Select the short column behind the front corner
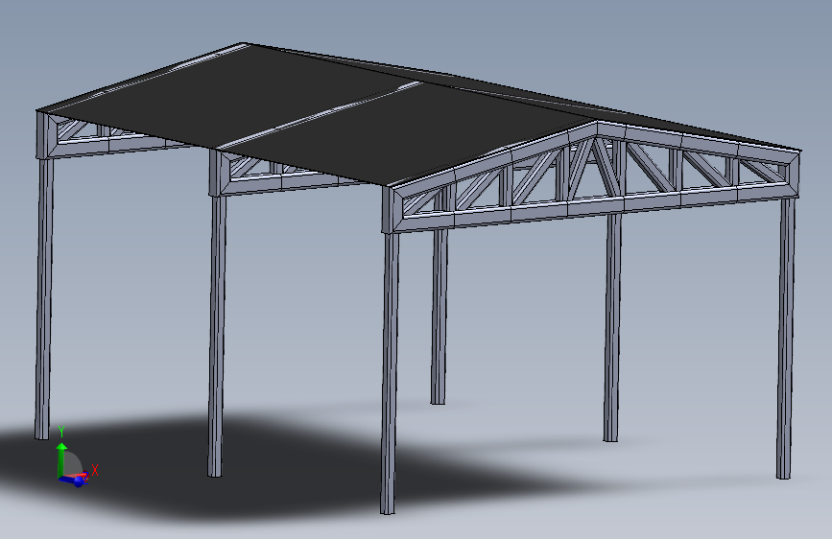The height and width of the screenshot is (539, 832). pos(439,316)
